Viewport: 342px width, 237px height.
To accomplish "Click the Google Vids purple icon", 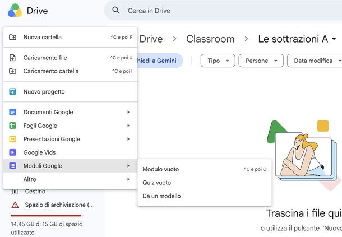I will 13,152.
